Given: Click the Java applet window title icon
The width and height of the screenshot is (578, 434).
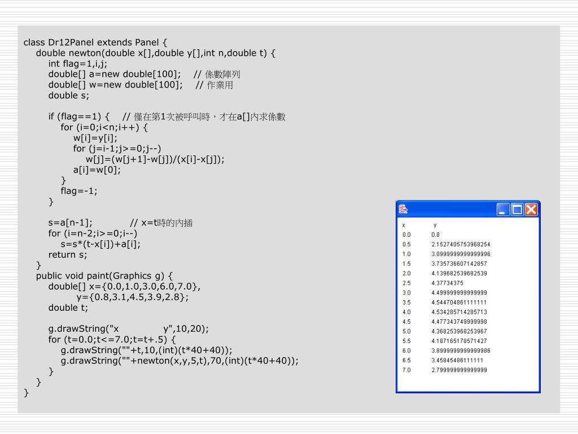Looking at the screenshot, I should pyautogui.click(x=403, y=209).
